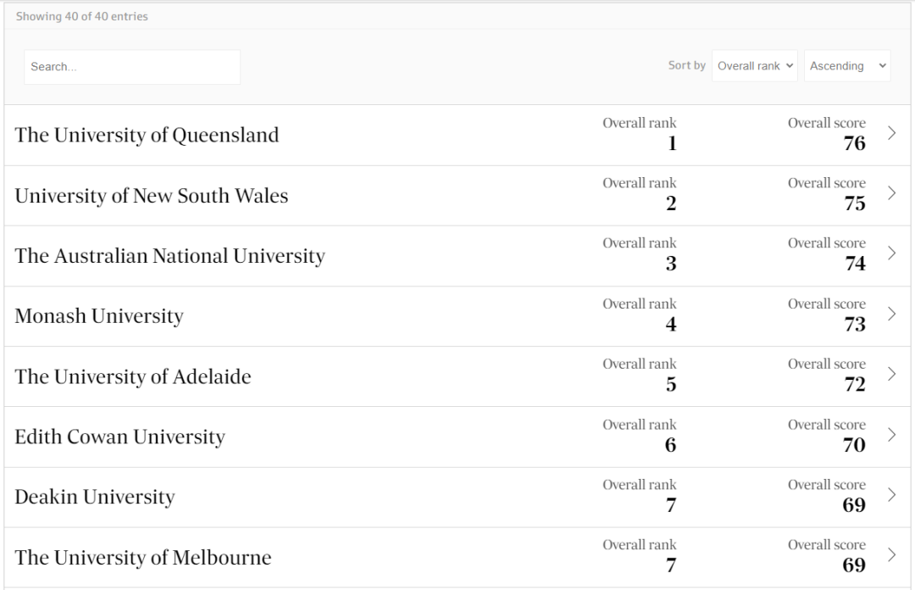Open The University of Melbourne title link
Screen dimensions: 915x590
(143, 558)
